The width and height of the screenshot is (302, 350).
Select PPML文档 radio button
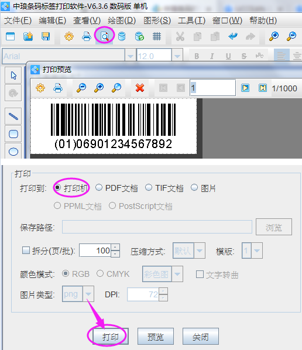(x=57, y=205)
